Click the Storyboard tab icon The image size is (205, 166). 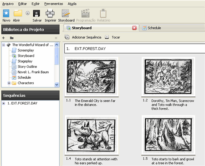click(x=69, y=28)
